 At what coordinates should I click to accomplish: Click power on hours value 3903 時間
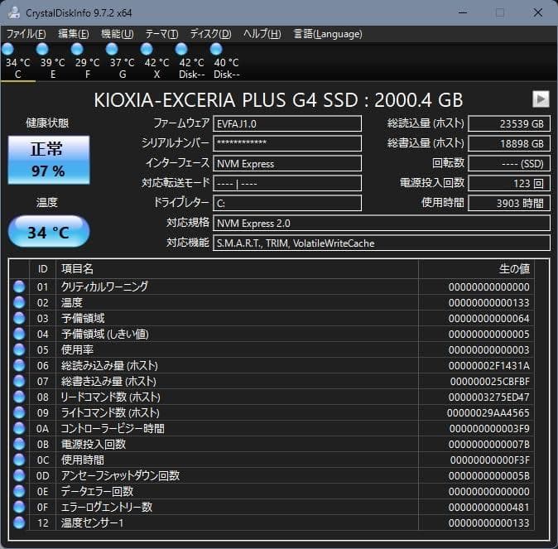point(509,203)
